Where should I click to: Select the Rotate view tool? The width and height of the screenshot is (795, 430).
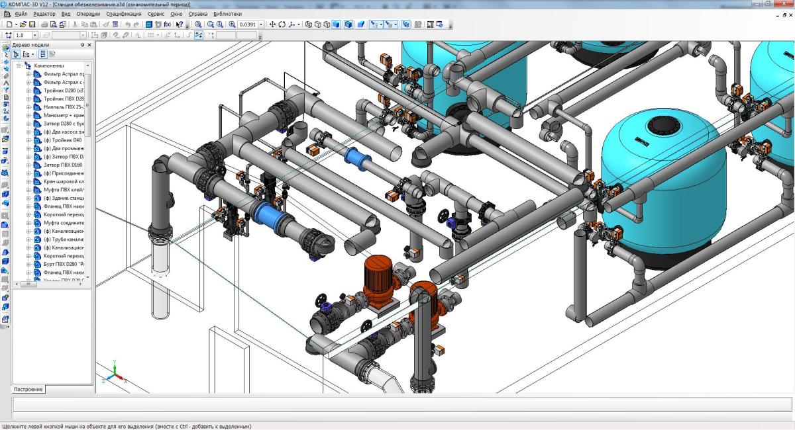click(x=282, y=24)
